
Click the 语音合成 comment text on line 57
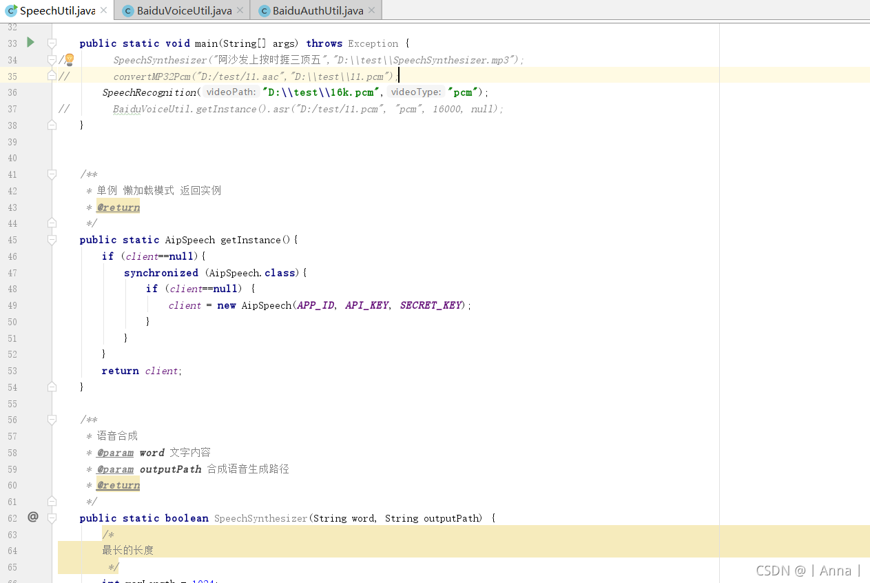117,436
